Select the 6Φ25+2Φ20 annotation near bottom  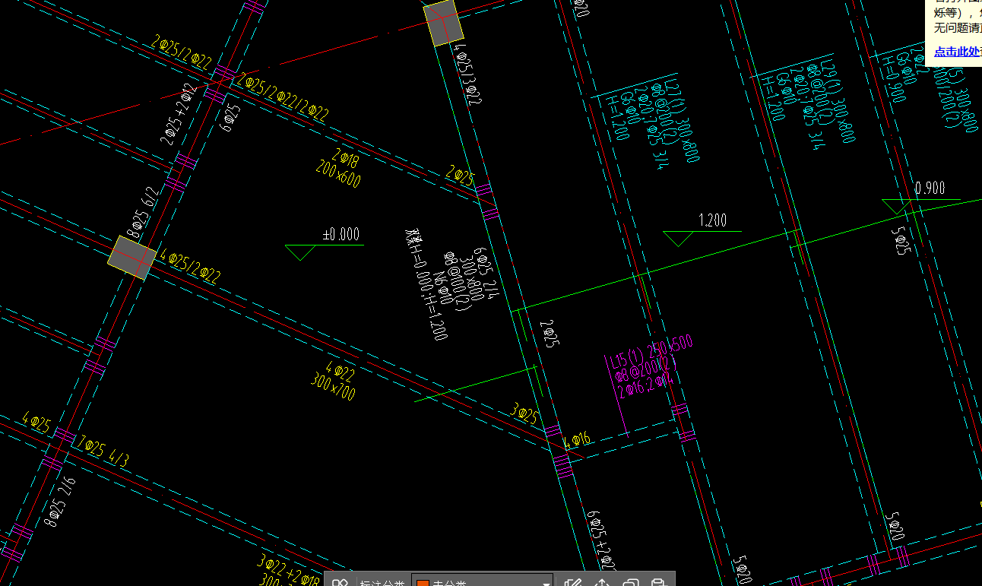pyautogui.click(x=601, y=540)
